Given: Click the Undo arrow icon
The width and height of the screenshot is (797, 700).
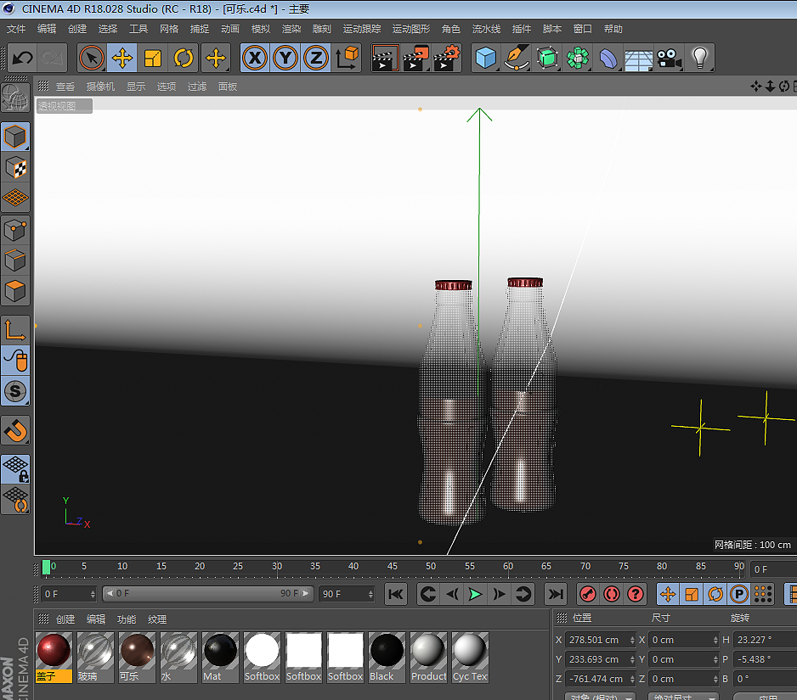Looking at the screenshot, I should tap(23, 58).
